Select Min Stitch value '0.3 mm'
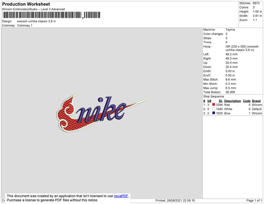 coord(231,84)
